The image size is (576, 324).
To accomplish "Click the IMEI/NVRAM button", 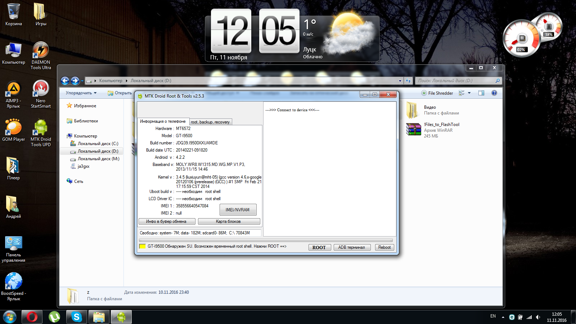I will point(238,210).
